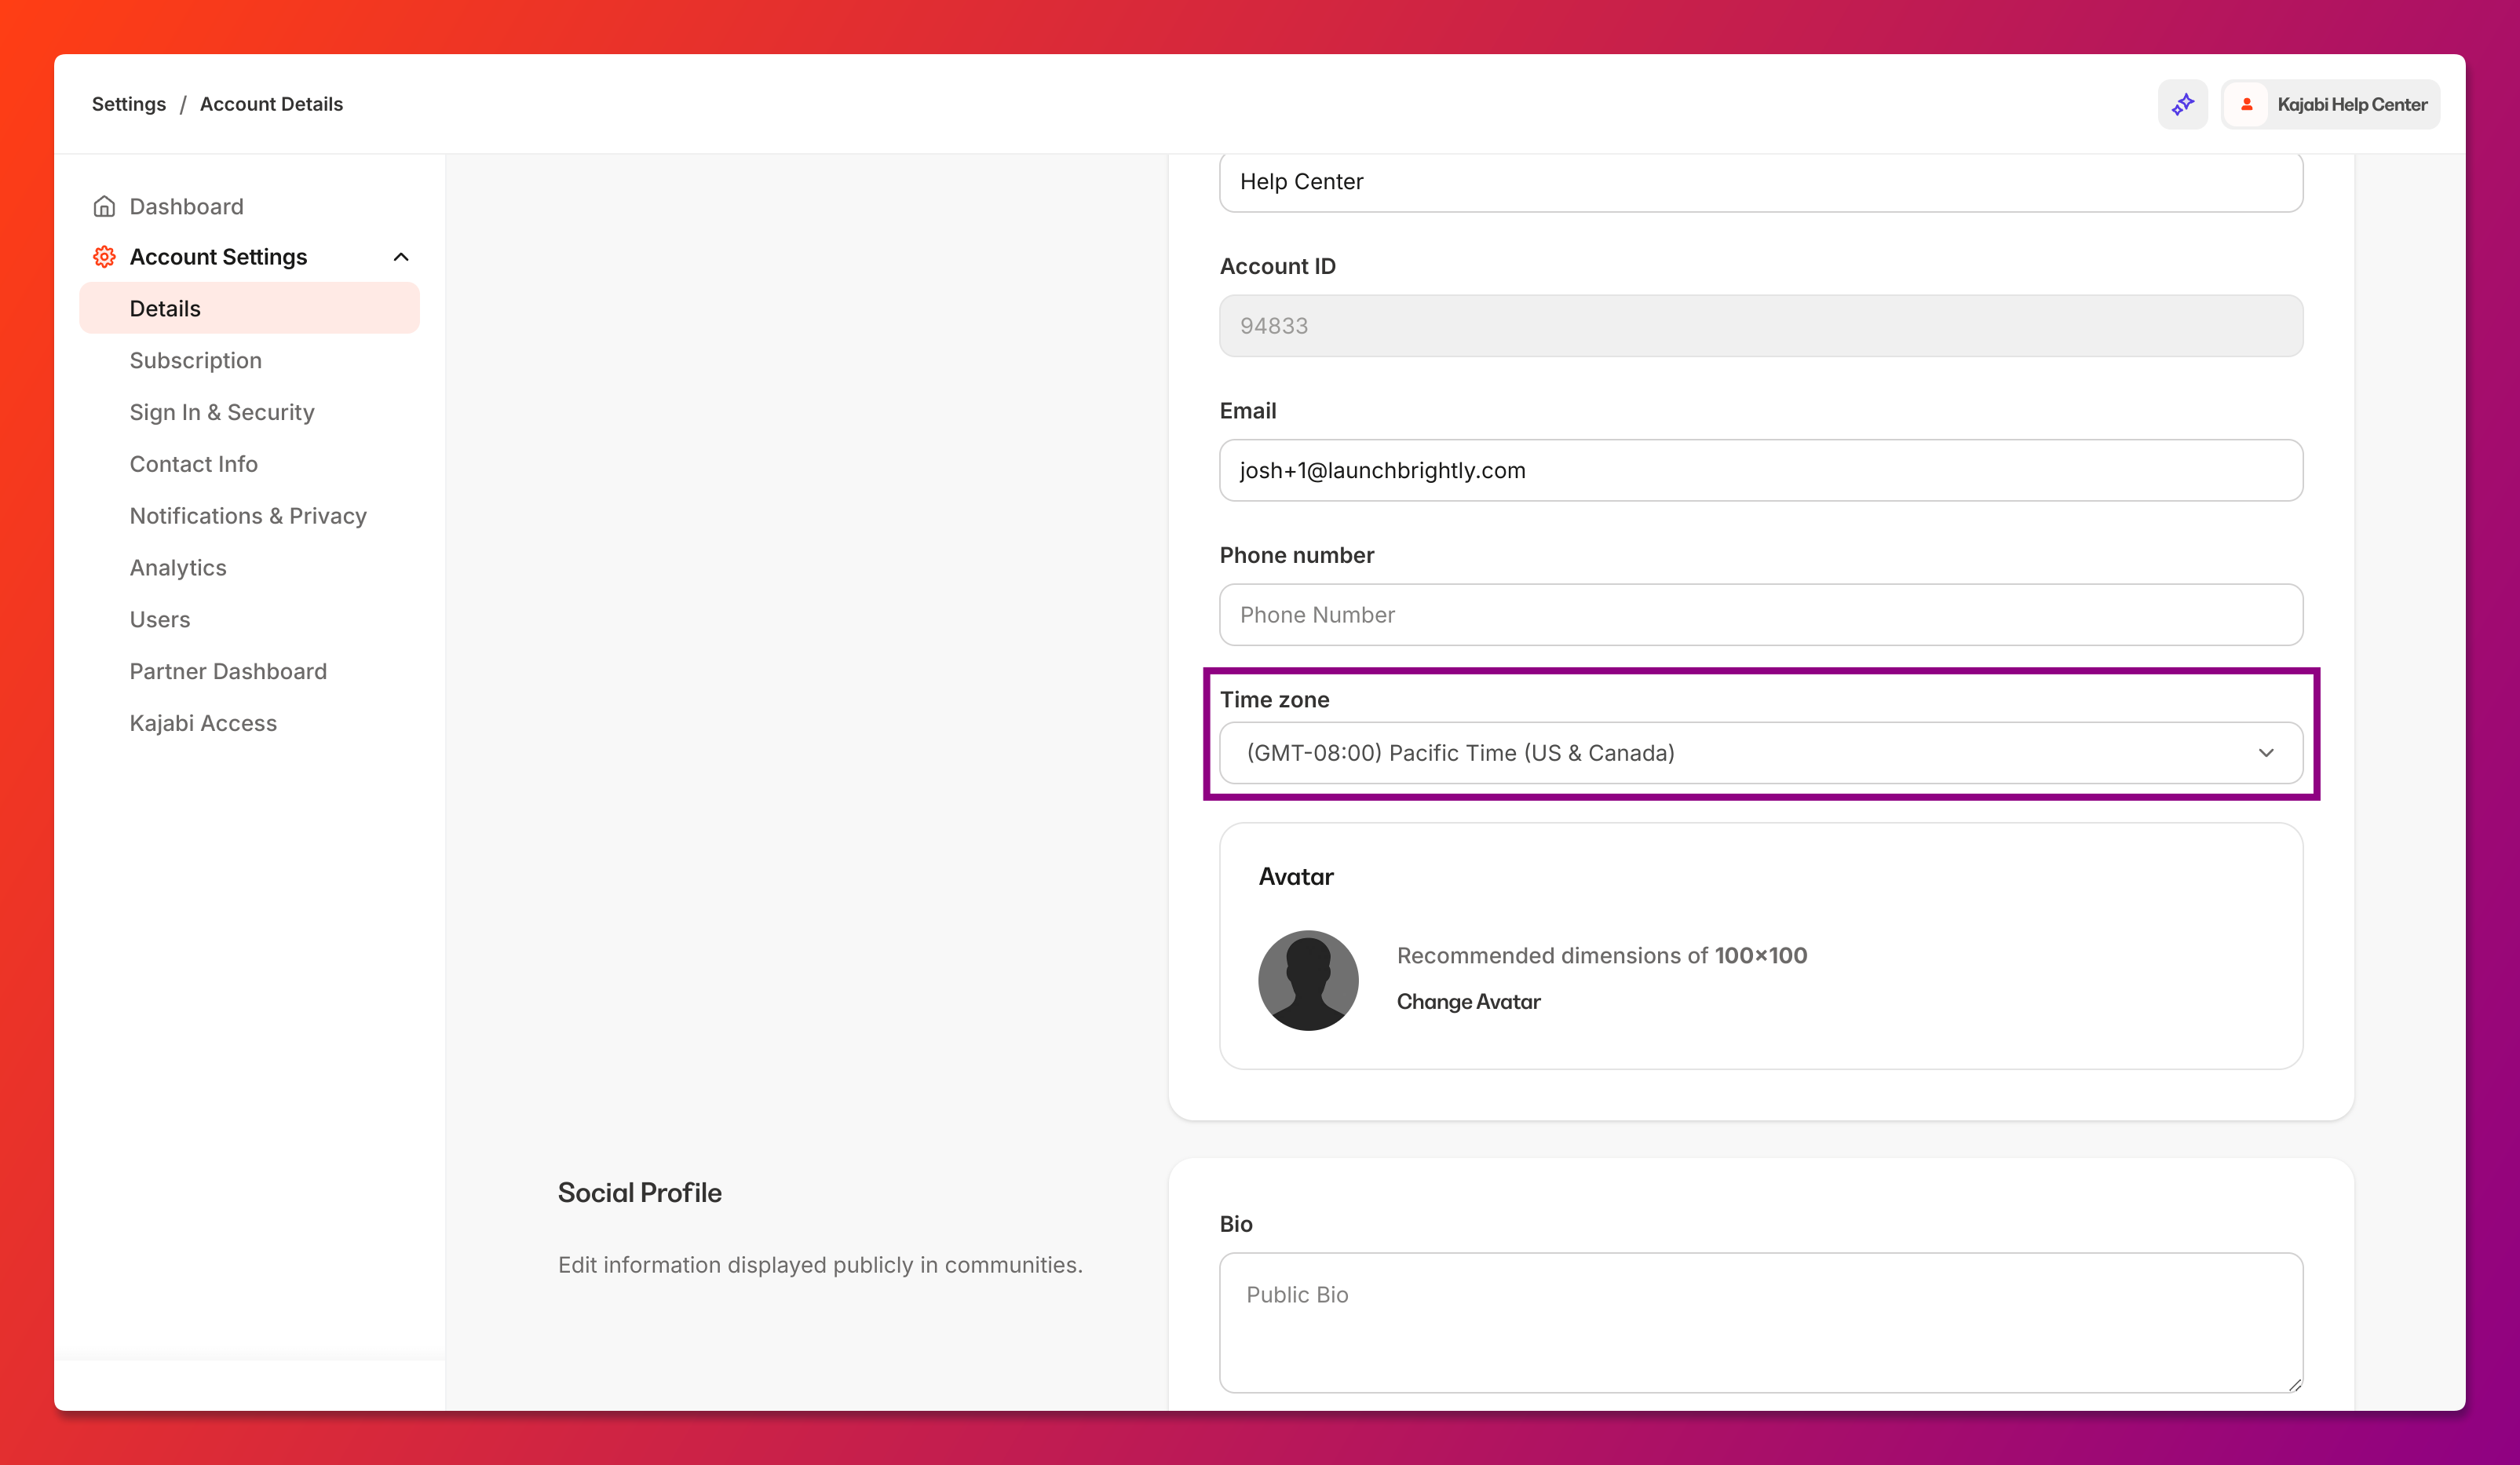Click the sparkle AI assistant icon

point(2182,104)
